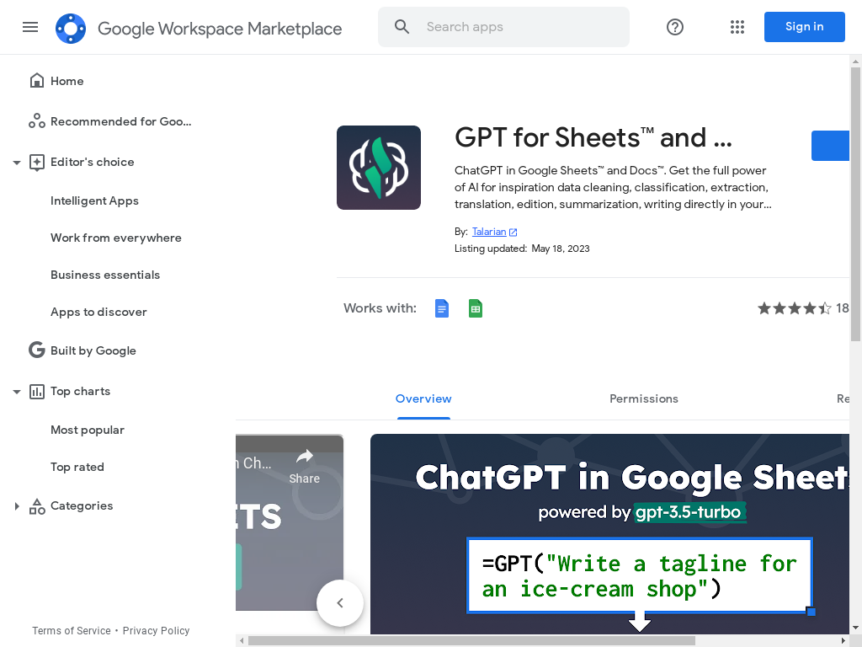
Task: Click the Search apps input field
Action: click(503, 27)
